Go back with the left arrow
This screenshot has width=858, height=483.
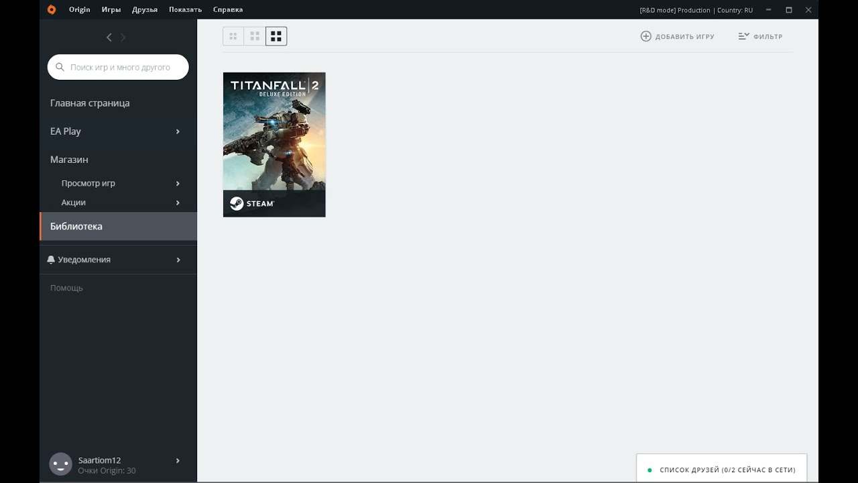[x=109, y=38]
